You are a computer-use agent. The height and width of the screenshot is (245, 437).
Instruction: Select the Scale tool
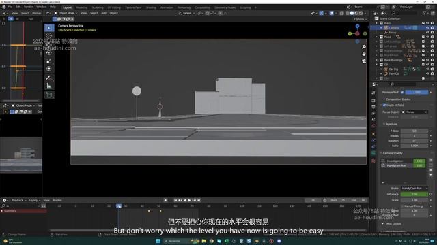click(49, 61)
